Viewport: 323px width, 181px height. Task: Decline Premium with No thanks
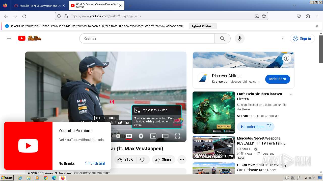pos(67,163)
